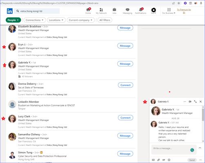Viewport: 205px width, 163px height.
Task: Open Donna Deberry's profile photo
Action: point(12,86)
